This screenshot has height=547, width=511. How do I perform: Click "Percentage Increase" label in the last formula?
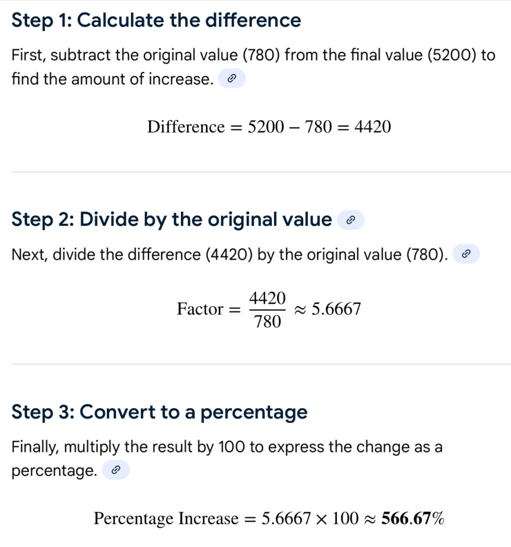click(x=166, y=518)
